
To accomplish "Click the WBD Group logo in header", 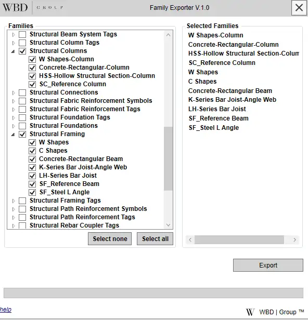I will [x=33, y=8].
